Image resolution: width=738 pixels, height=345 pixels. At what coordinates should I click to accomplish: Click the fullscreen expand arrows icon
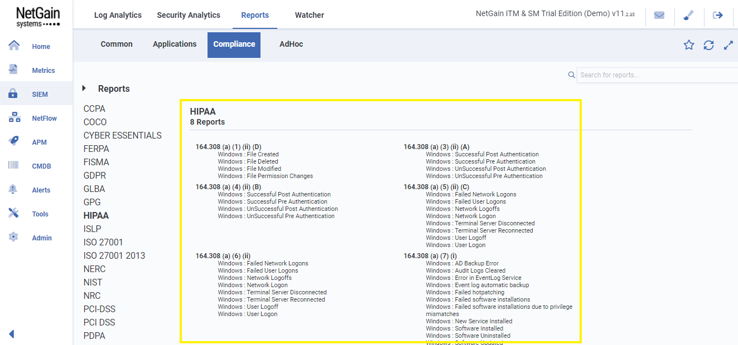click(728, 45)
